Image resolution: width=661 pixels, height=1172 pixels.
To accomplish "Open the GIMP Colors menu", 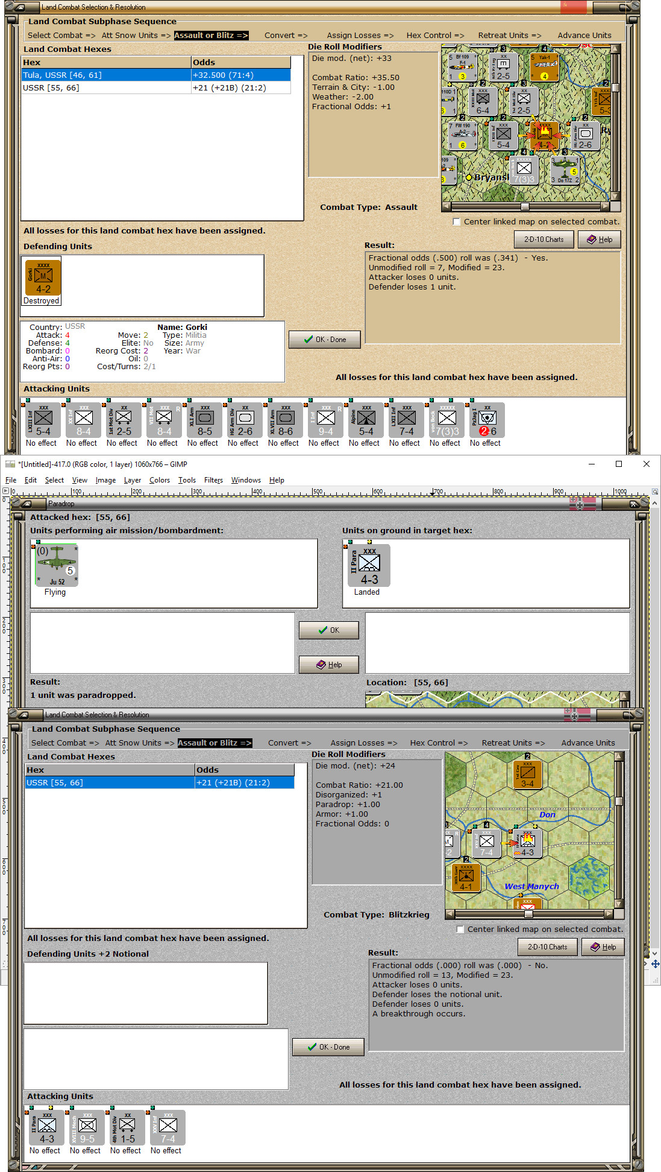I will point(160,480).
